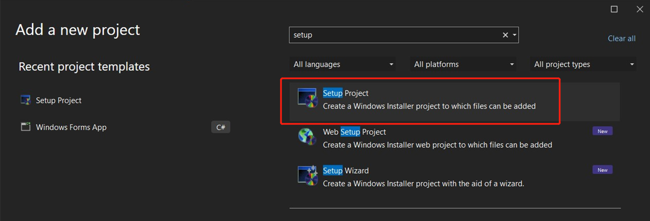Click the Clear all link
650x221 pixels.
[x=622, y=38]
